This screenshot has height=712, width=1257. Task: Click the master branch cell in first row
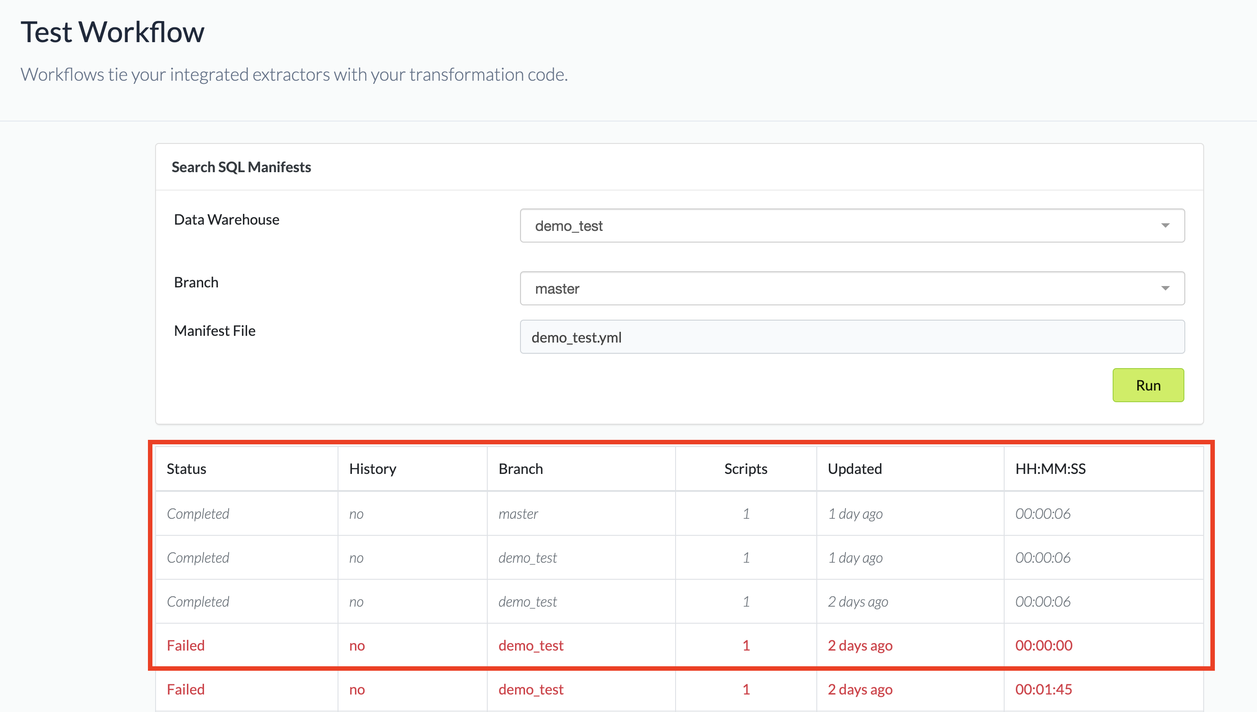click(x=518, y=513)
